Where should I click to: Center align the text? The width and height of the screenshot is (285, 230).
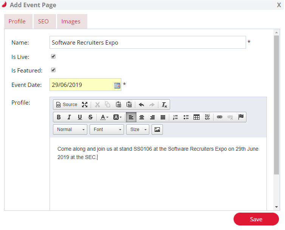[142, 117]
